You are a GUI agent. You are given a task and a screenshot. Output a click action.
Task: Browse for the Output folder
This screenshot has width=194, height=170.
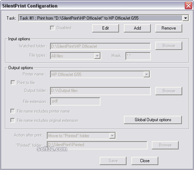[x=169, y=91]
